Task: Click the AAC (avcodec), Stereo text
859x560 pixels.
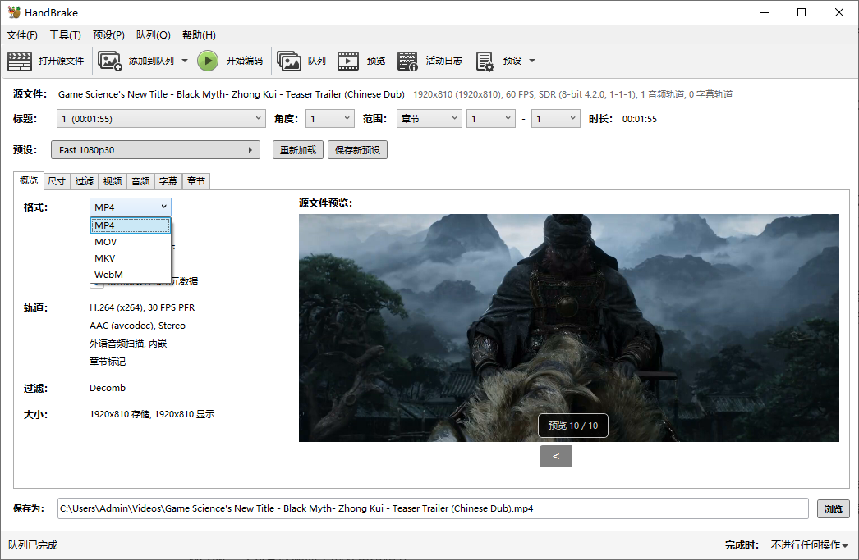Action: click(137, 326)
